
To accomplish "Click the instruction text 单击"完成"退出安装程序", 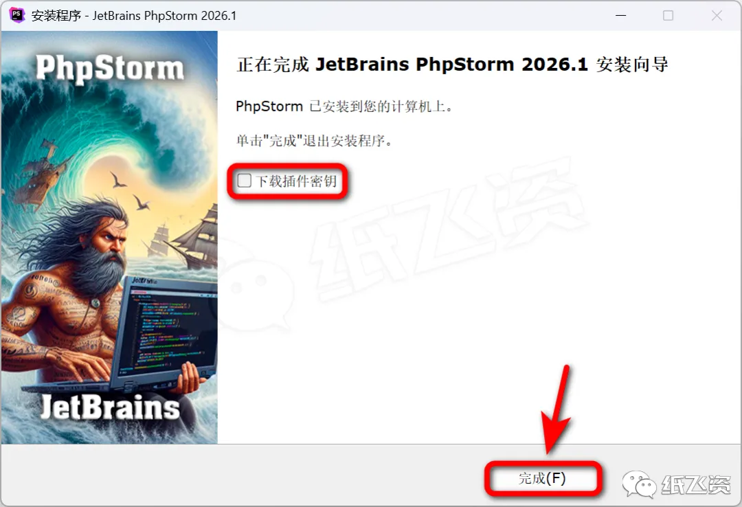I will (x=314, y=141).
